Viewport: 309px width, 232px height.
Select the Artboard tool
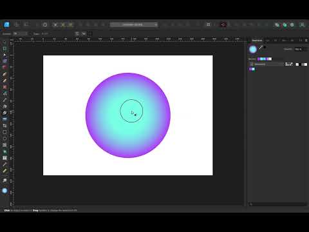tap(5, 49)
